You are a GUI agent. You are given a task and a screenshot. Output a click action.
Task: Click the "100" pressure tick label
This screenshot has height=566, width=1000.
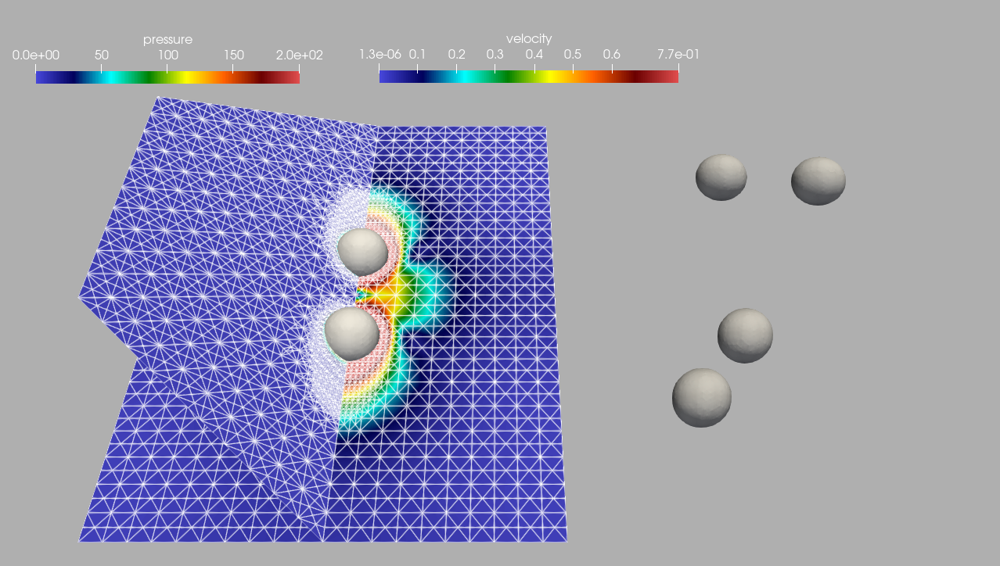[x=167, y=56]
